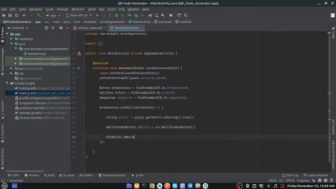The height and width of the screenshot is (189, 336).
Task: Click 29:29 cursor position in status bar
Action: (x=272, y=181)
